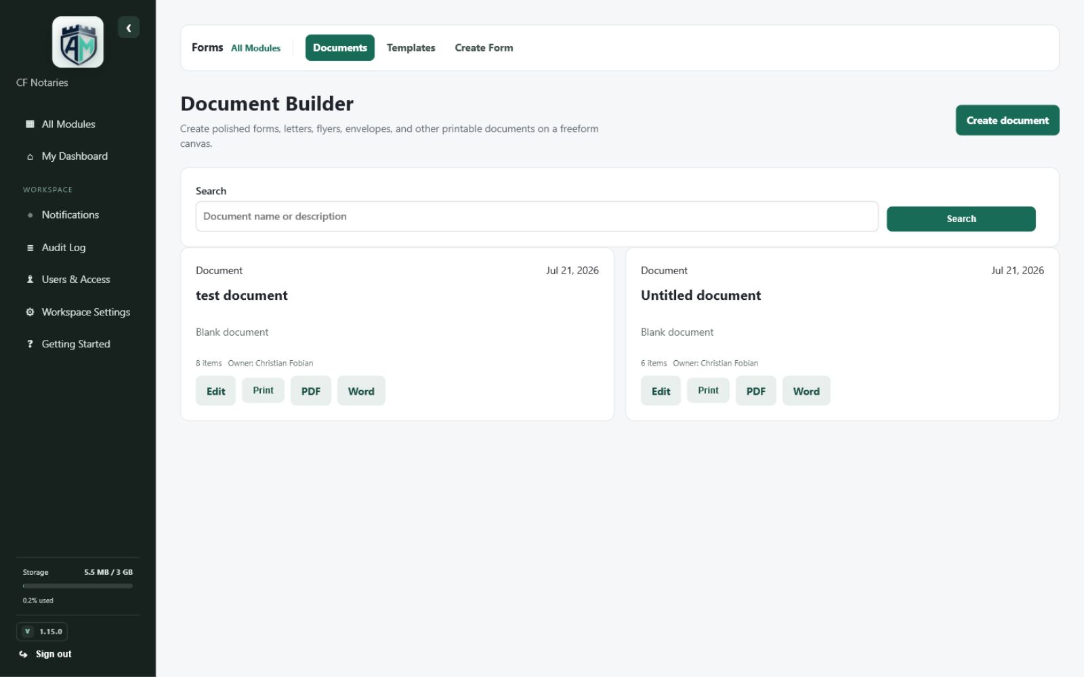Image resolution: width=1084 pixels, height=677 pixels.
Task: Switch to the Documents tab
Action: coord(339,47)
